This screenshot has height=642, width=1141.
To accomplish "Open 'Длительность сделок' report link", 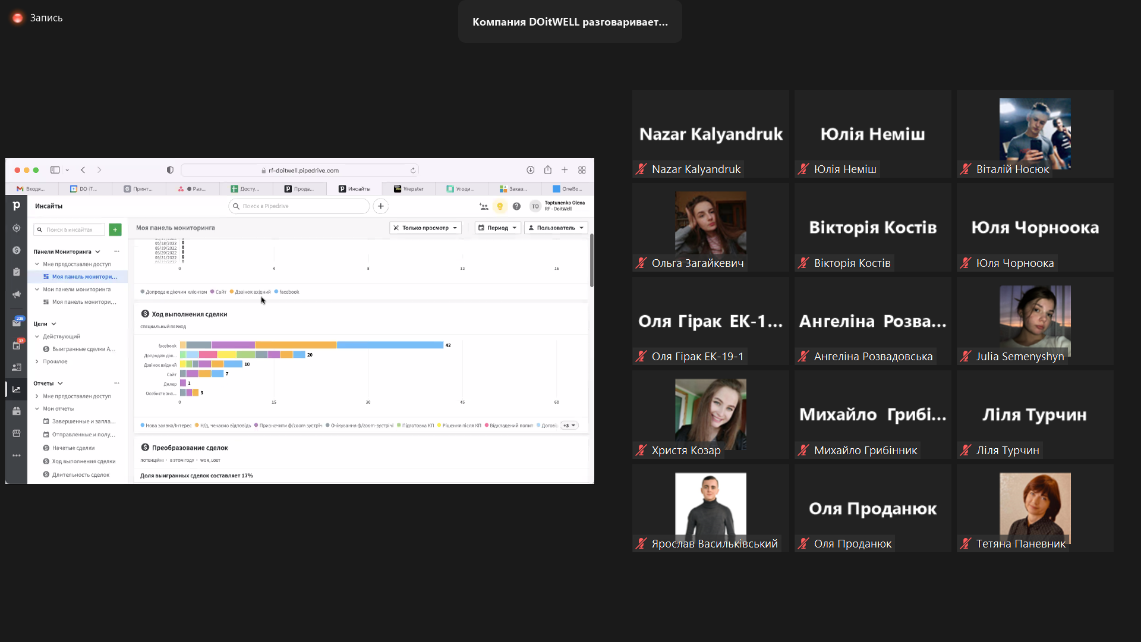I will pos(80,475).
